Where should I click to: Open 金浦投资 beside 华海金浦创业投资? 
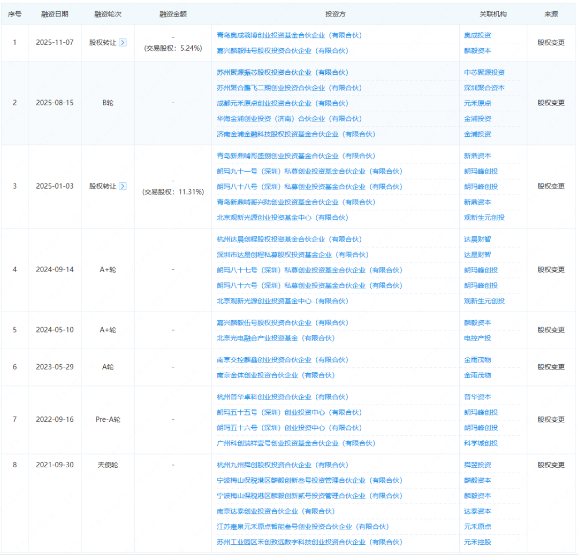click(x=477, y=119)
